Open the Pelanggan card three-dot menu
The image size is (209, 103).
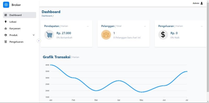(145, 26)
